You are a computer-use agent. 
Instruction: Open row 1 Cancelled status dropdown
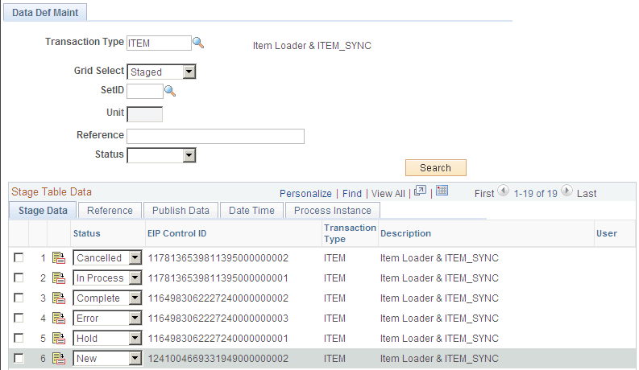pyautogui.click(x=107, y=257)
